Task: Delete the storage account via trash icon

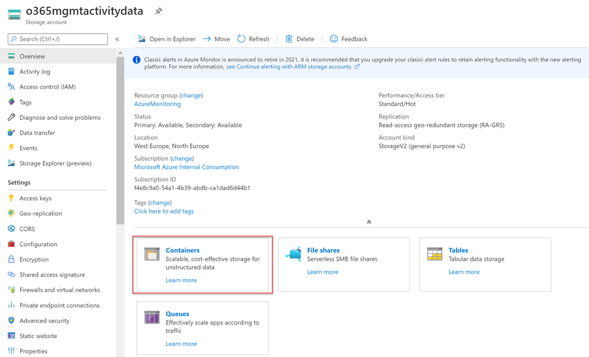Action: (x=288, y=39)
